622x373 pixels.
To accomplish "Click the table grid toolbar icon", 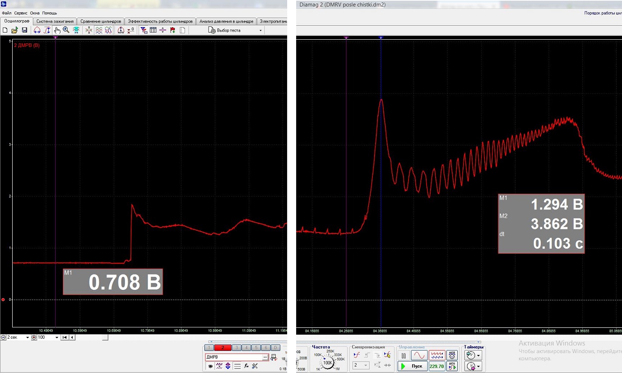I will [153, 30].
